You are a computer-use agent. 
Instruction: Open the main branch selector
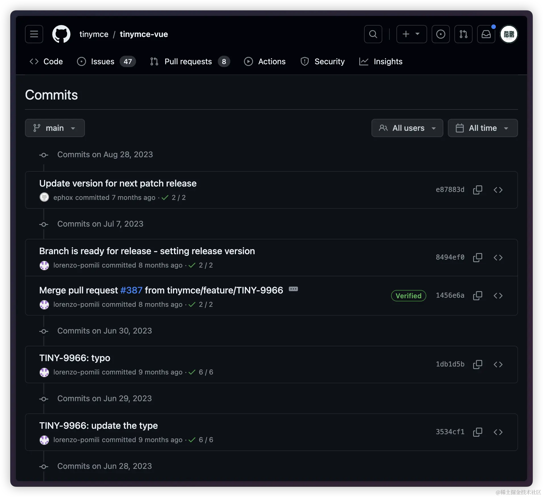pos(55,128)
